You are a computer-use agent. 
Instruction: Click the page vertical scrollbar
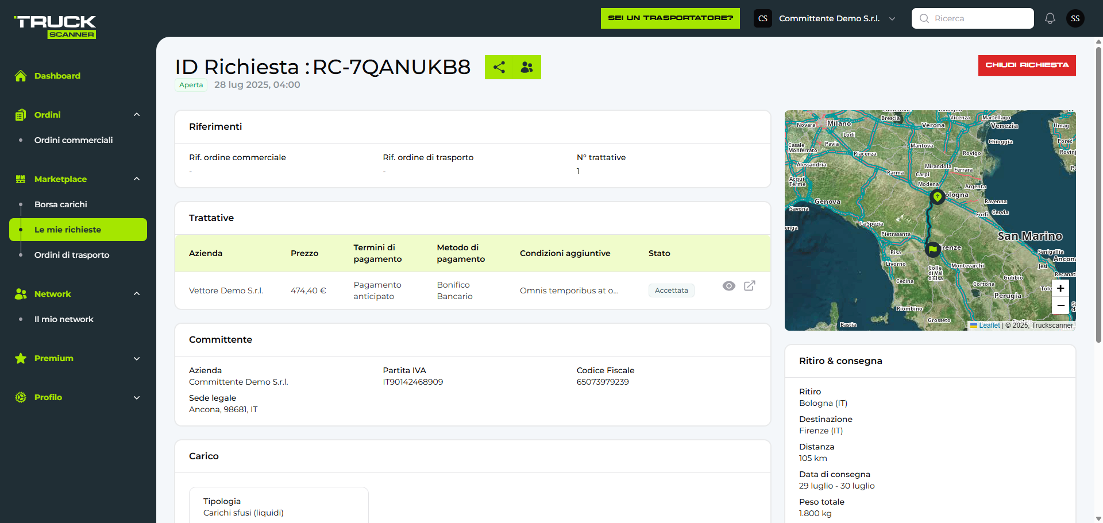pos(1098,194)
